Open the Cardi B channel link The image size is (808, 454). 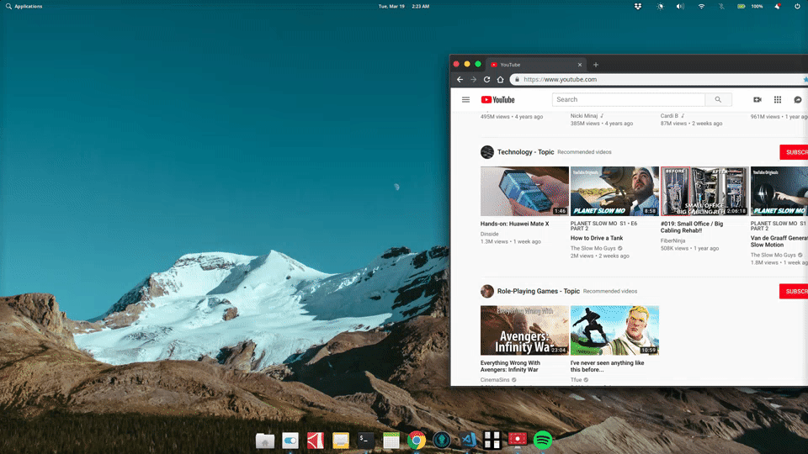[669, 116]
